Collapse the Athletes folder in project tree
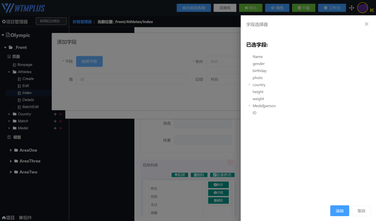 9,71
